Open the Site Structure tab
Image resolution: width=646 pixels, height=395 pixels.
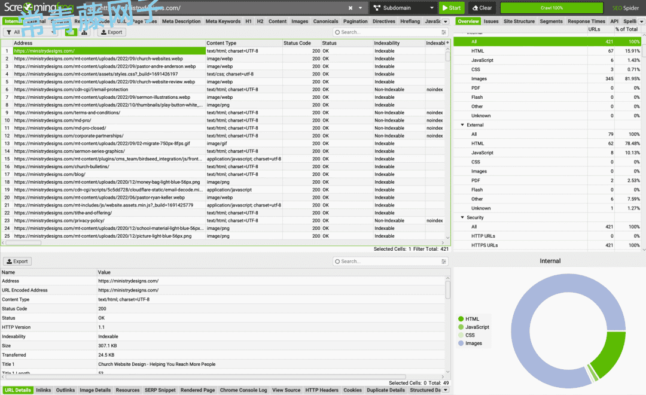(x=519, y=22)
